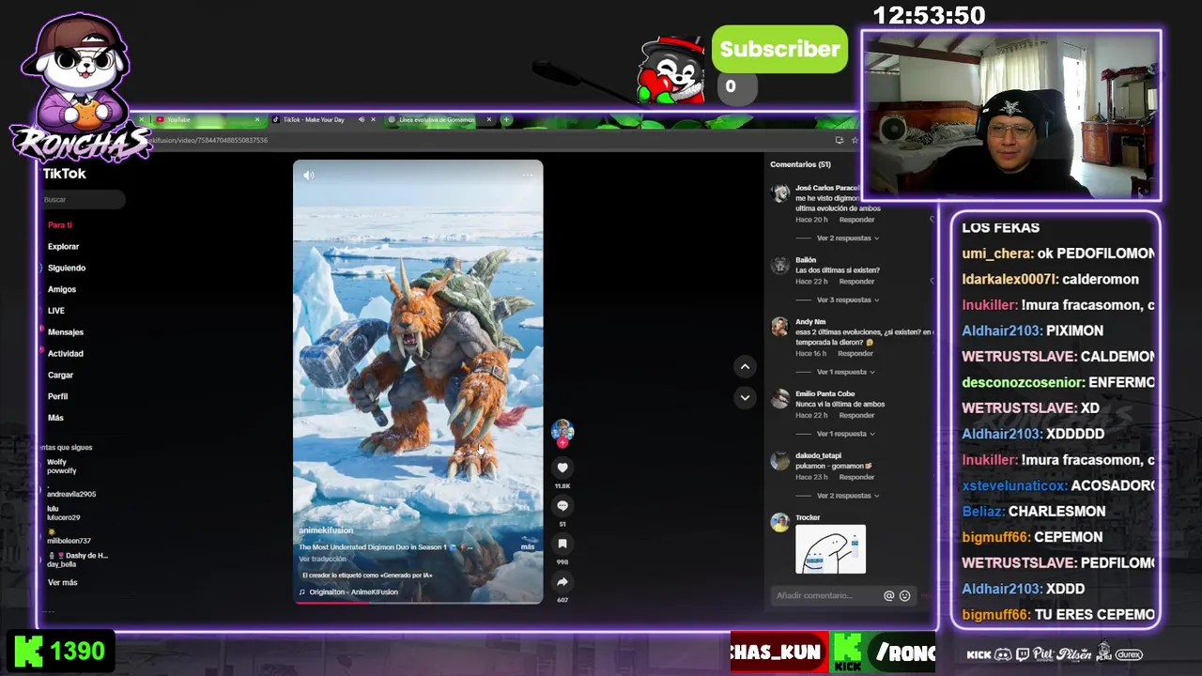Screen dimensions: 1202x676
Task: Reply to José Carlos comment via Responder
Action: point(856,220)
